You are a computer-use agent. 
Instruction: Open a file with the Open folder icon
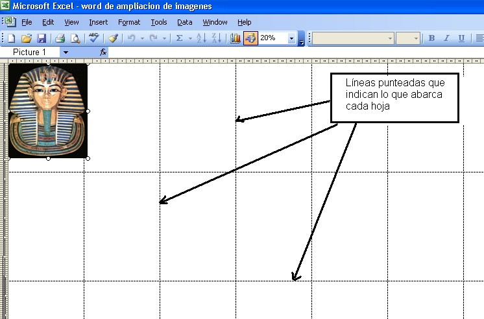click(27, 38)
